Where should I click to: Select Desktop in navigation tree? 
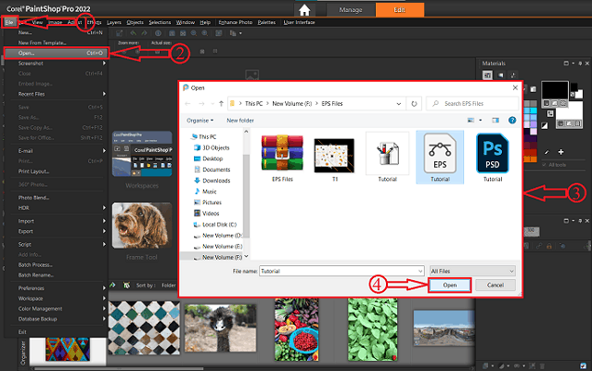pyautogui.click(x=209, y=159)
